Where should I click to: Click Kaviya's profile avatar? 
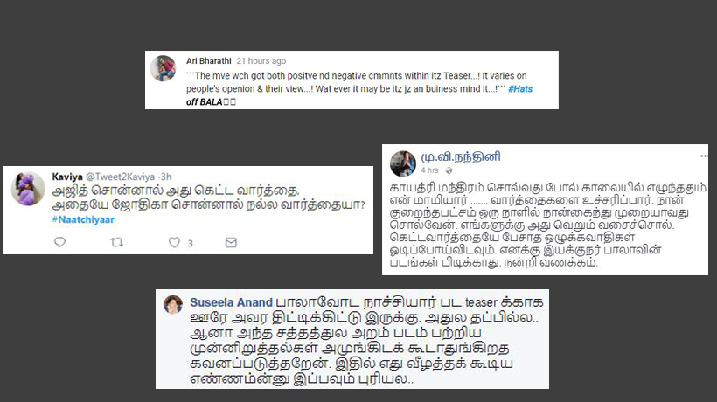(x=28, y=189)
